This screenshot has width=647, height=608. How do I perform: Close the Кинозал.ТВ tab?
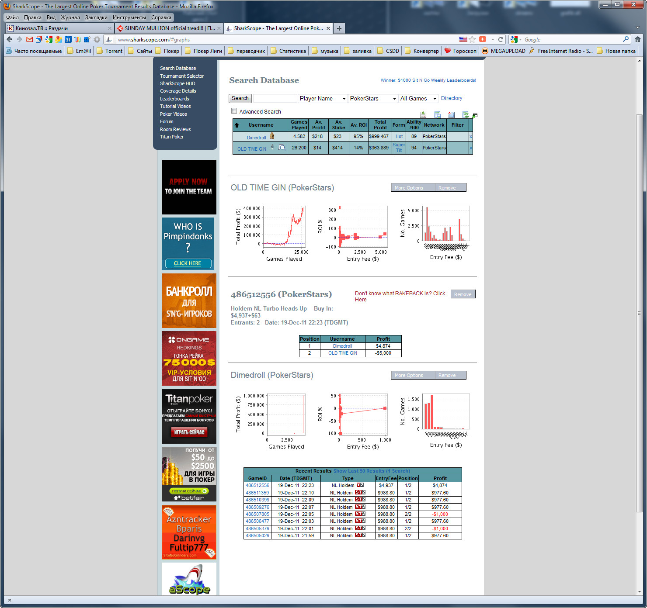click(110, 28)
